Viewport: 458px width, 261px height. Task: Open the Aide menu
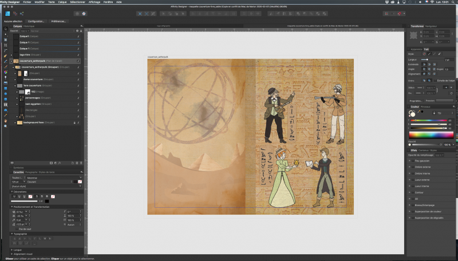tap(119, 2)
